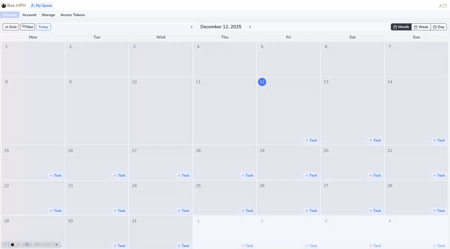Open the chat bubble icon
This screenshot has height=249, width=450.
coord(445,6)
